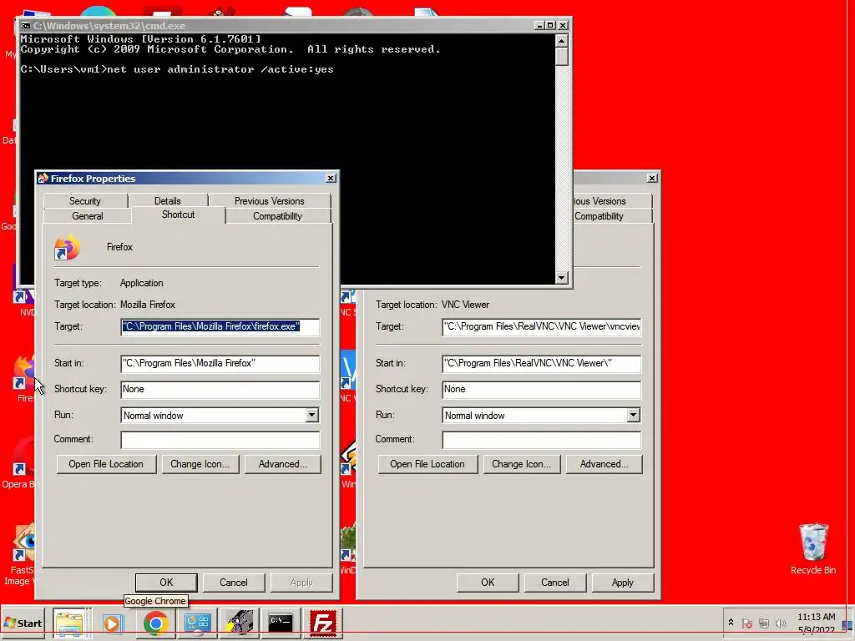Click the Firefox shortcut icon in properties dialog
The height and width of the screenshot is (641, 855).
[x=68, y=247]
